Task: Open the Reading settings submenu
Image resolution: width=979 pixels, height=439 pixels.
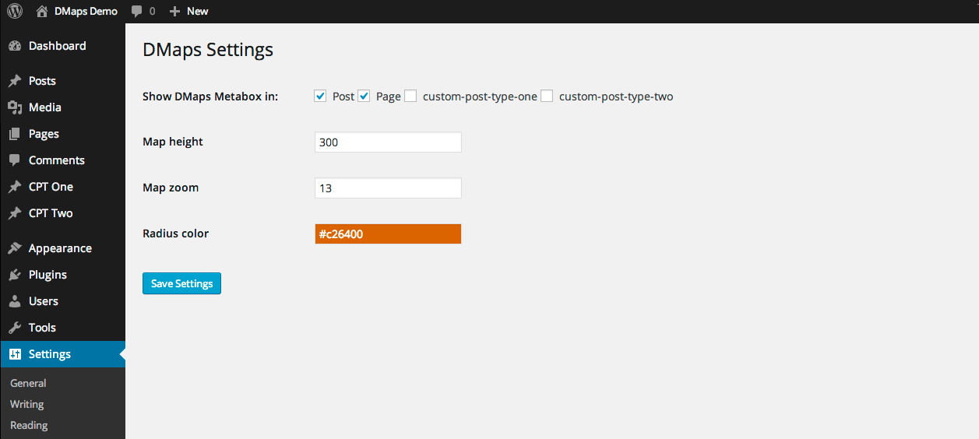Action: [x=29, y=425]
